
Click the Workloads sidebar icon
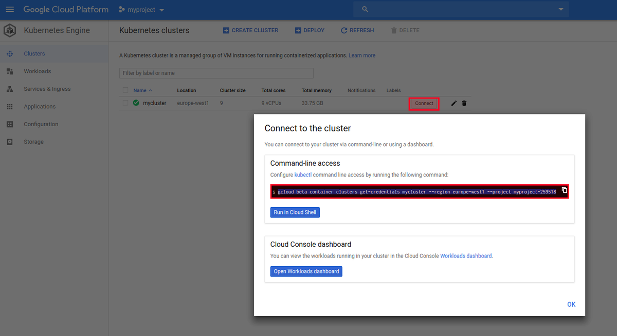click(10, 71)
